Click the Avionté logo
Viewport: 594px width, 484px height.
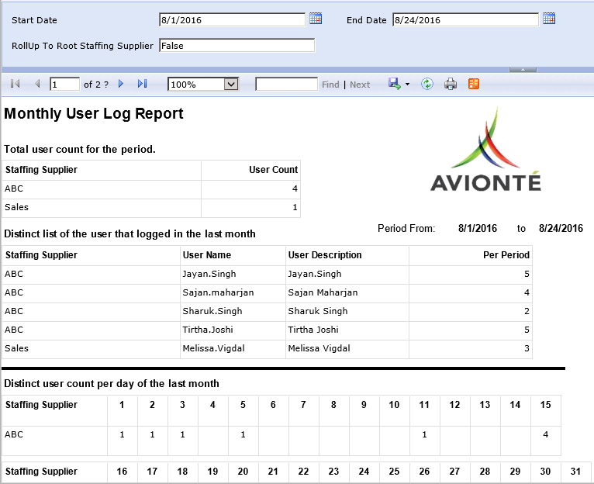486,149
